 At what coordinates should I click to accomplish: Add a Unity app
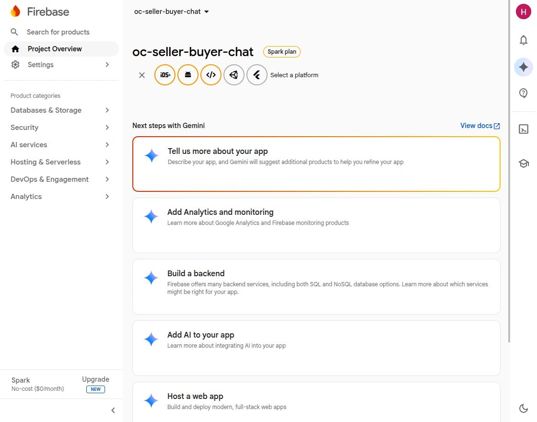click(234, 75)
